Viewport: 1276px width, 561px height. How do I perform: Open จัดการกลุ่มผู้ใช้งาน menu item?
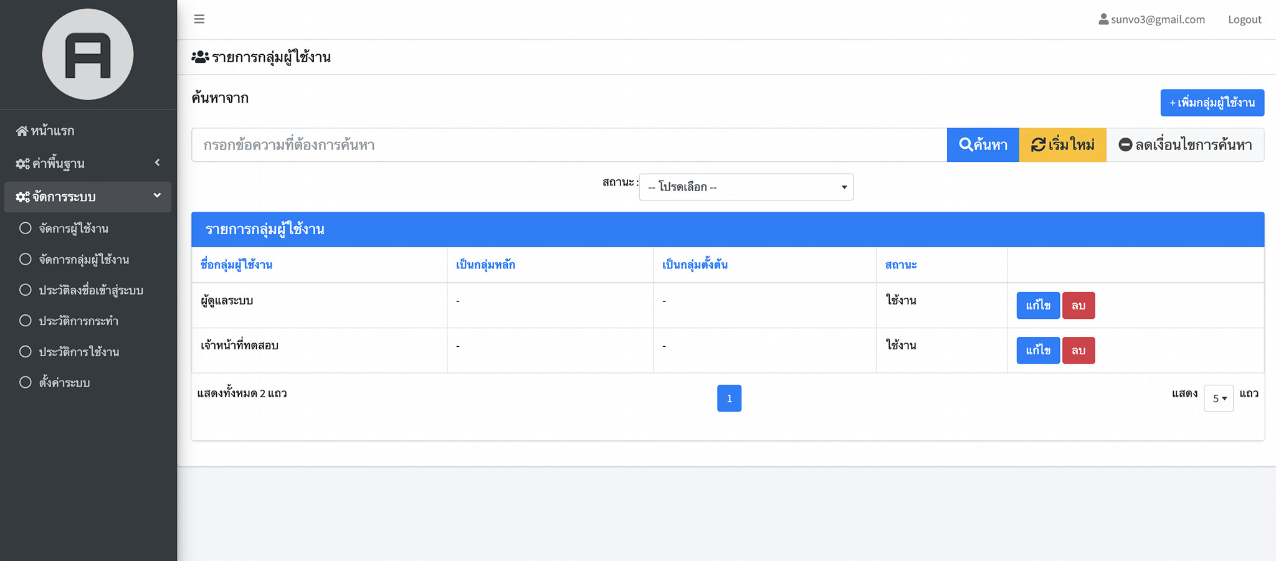[x=84, y=260]
